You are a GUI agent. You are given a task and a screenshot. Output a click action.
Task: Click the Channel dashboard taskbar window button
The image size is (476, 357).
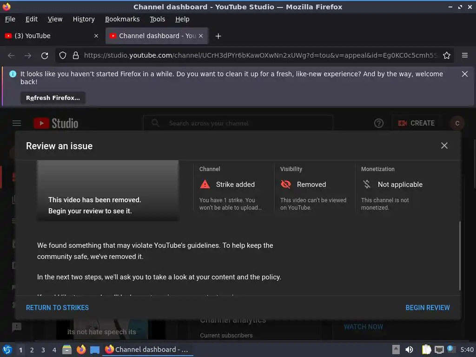[147, 350]
